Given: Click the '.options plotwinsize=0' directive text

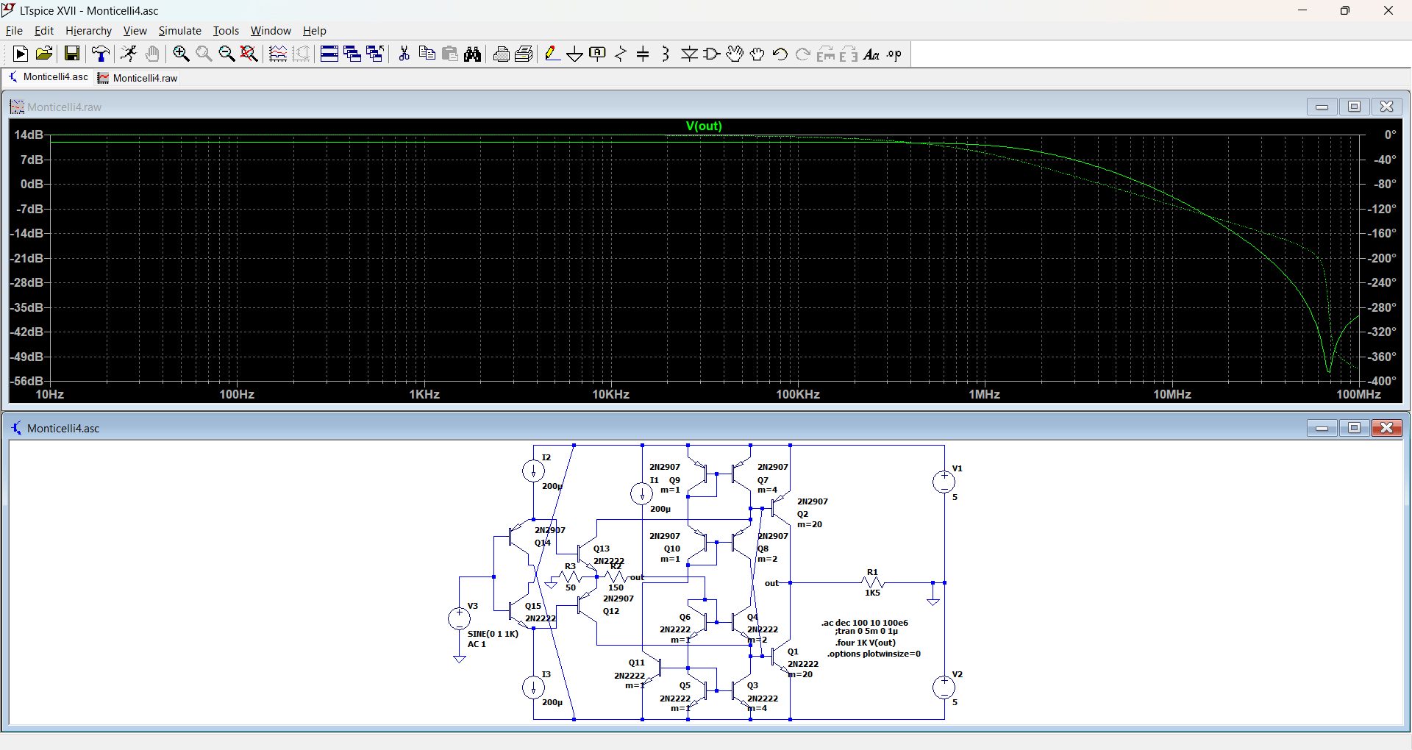Looking at the screenshot, I should [874, 654].
